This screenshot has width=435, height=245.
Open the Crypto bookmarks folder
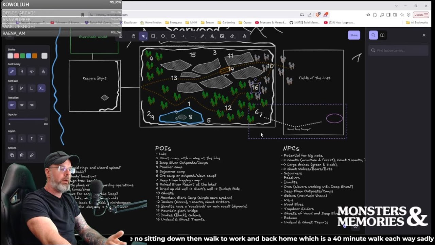[x=245, y=22]
